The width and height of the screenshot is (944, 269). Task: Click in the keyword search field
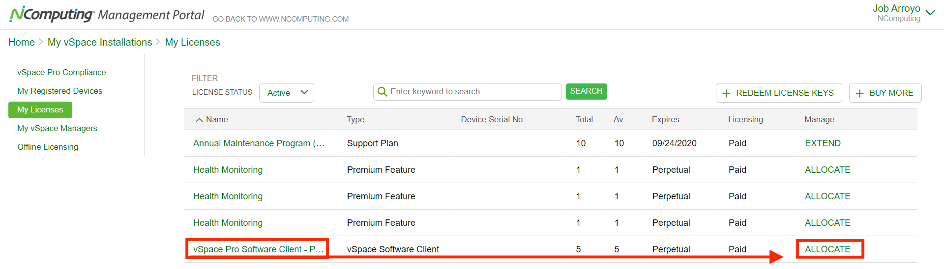[x=472, y=92]
